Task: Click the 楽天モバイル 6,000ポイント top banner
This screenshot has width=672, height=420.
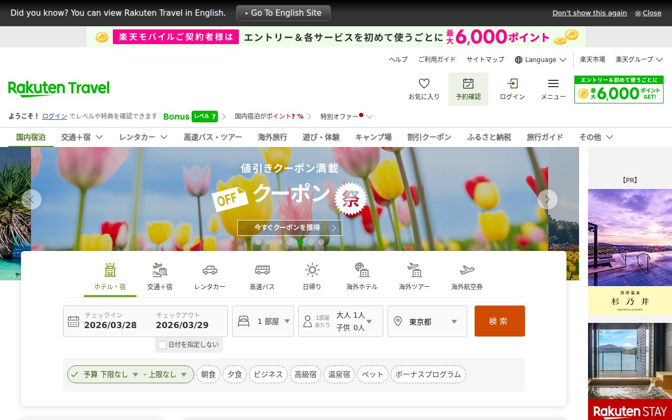Action: (336, 37)
